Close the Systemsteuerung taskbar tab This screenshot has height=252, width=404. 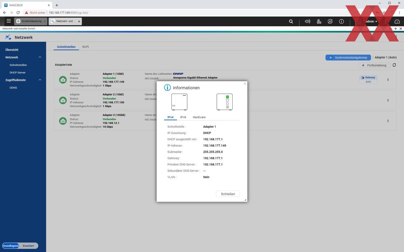pyautogui.click(x=45, y=21)
